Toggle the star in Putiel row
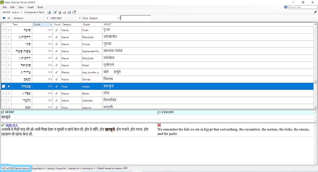The height and width of the screenshot is (172, 318). (8, 65)
